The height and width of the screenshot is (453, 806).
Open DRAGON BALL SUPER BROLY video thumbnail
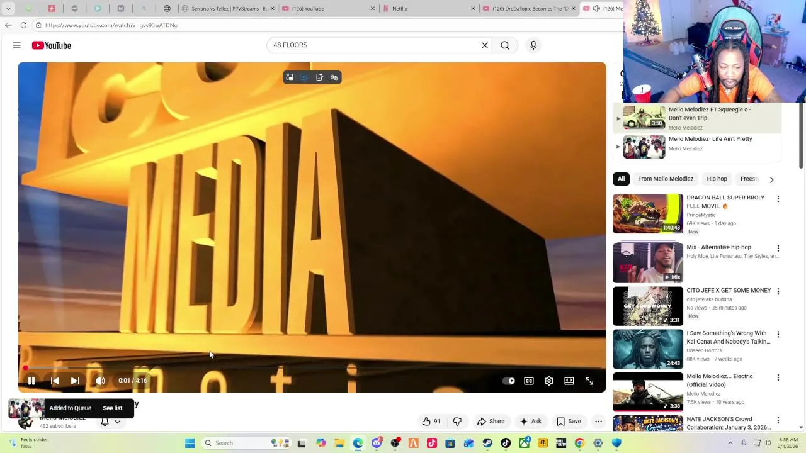[x=648, y=213]
